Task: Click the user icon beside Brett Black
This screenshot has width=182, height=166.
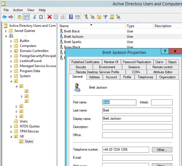Action: [61, 31]
